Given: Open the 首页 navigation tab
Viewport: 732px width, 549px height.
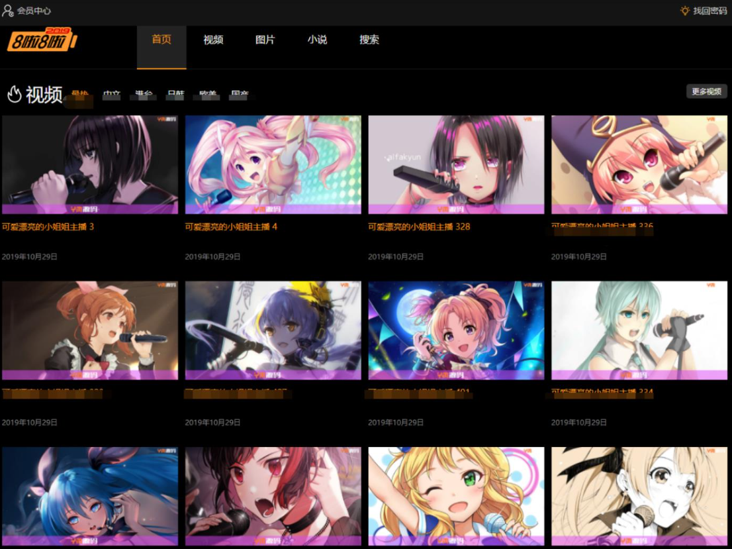Looking at the screenshot, I should [161, 40].
